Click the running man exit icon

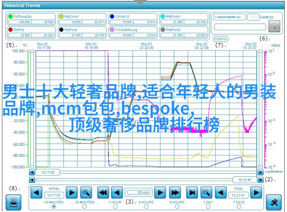click(x=274, y=203)
